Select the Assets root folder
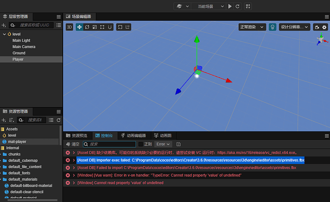330x202 pixels. [12, 129]
